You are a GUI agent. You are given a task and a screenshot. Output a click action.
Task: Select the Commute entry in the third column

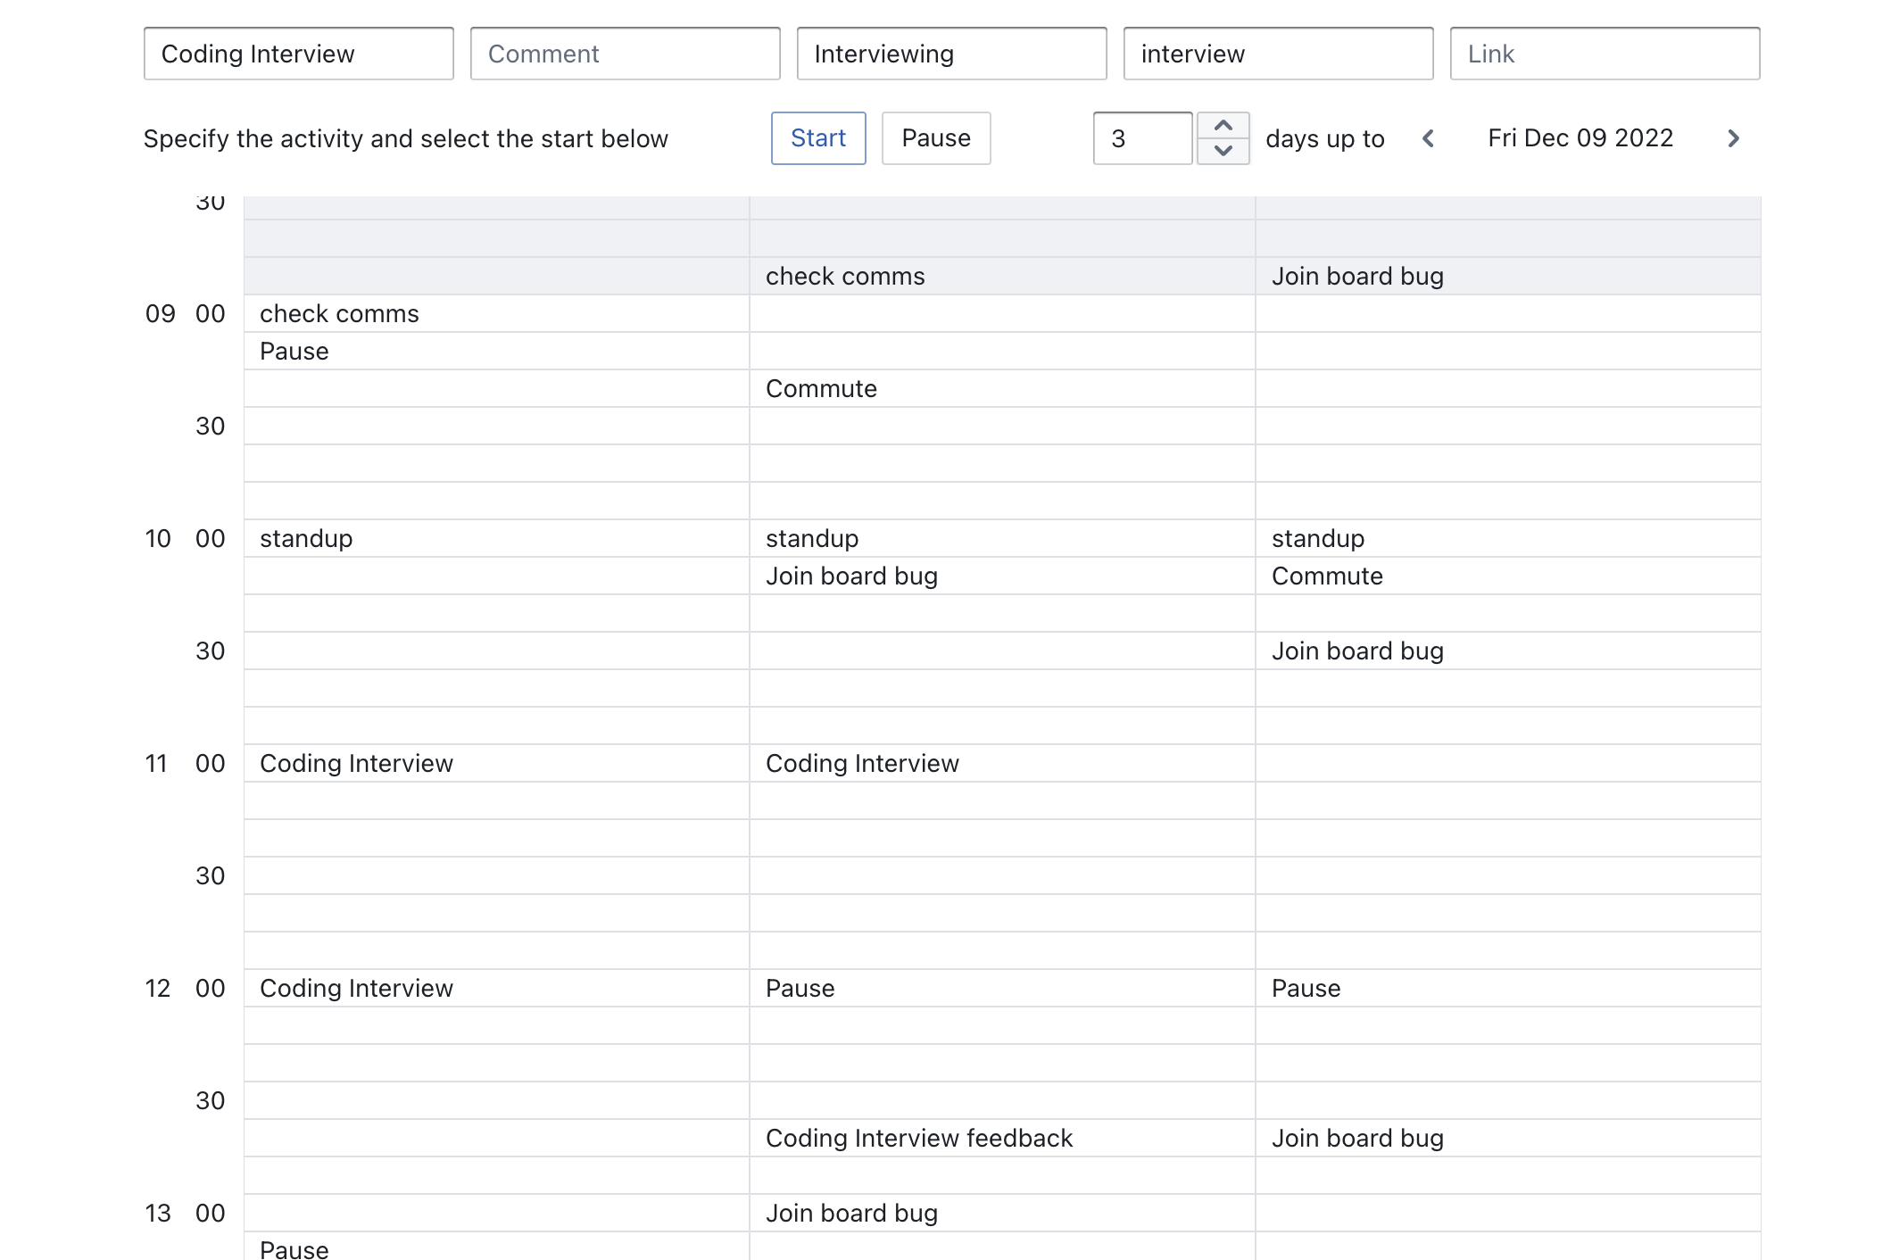(1327, 576)
